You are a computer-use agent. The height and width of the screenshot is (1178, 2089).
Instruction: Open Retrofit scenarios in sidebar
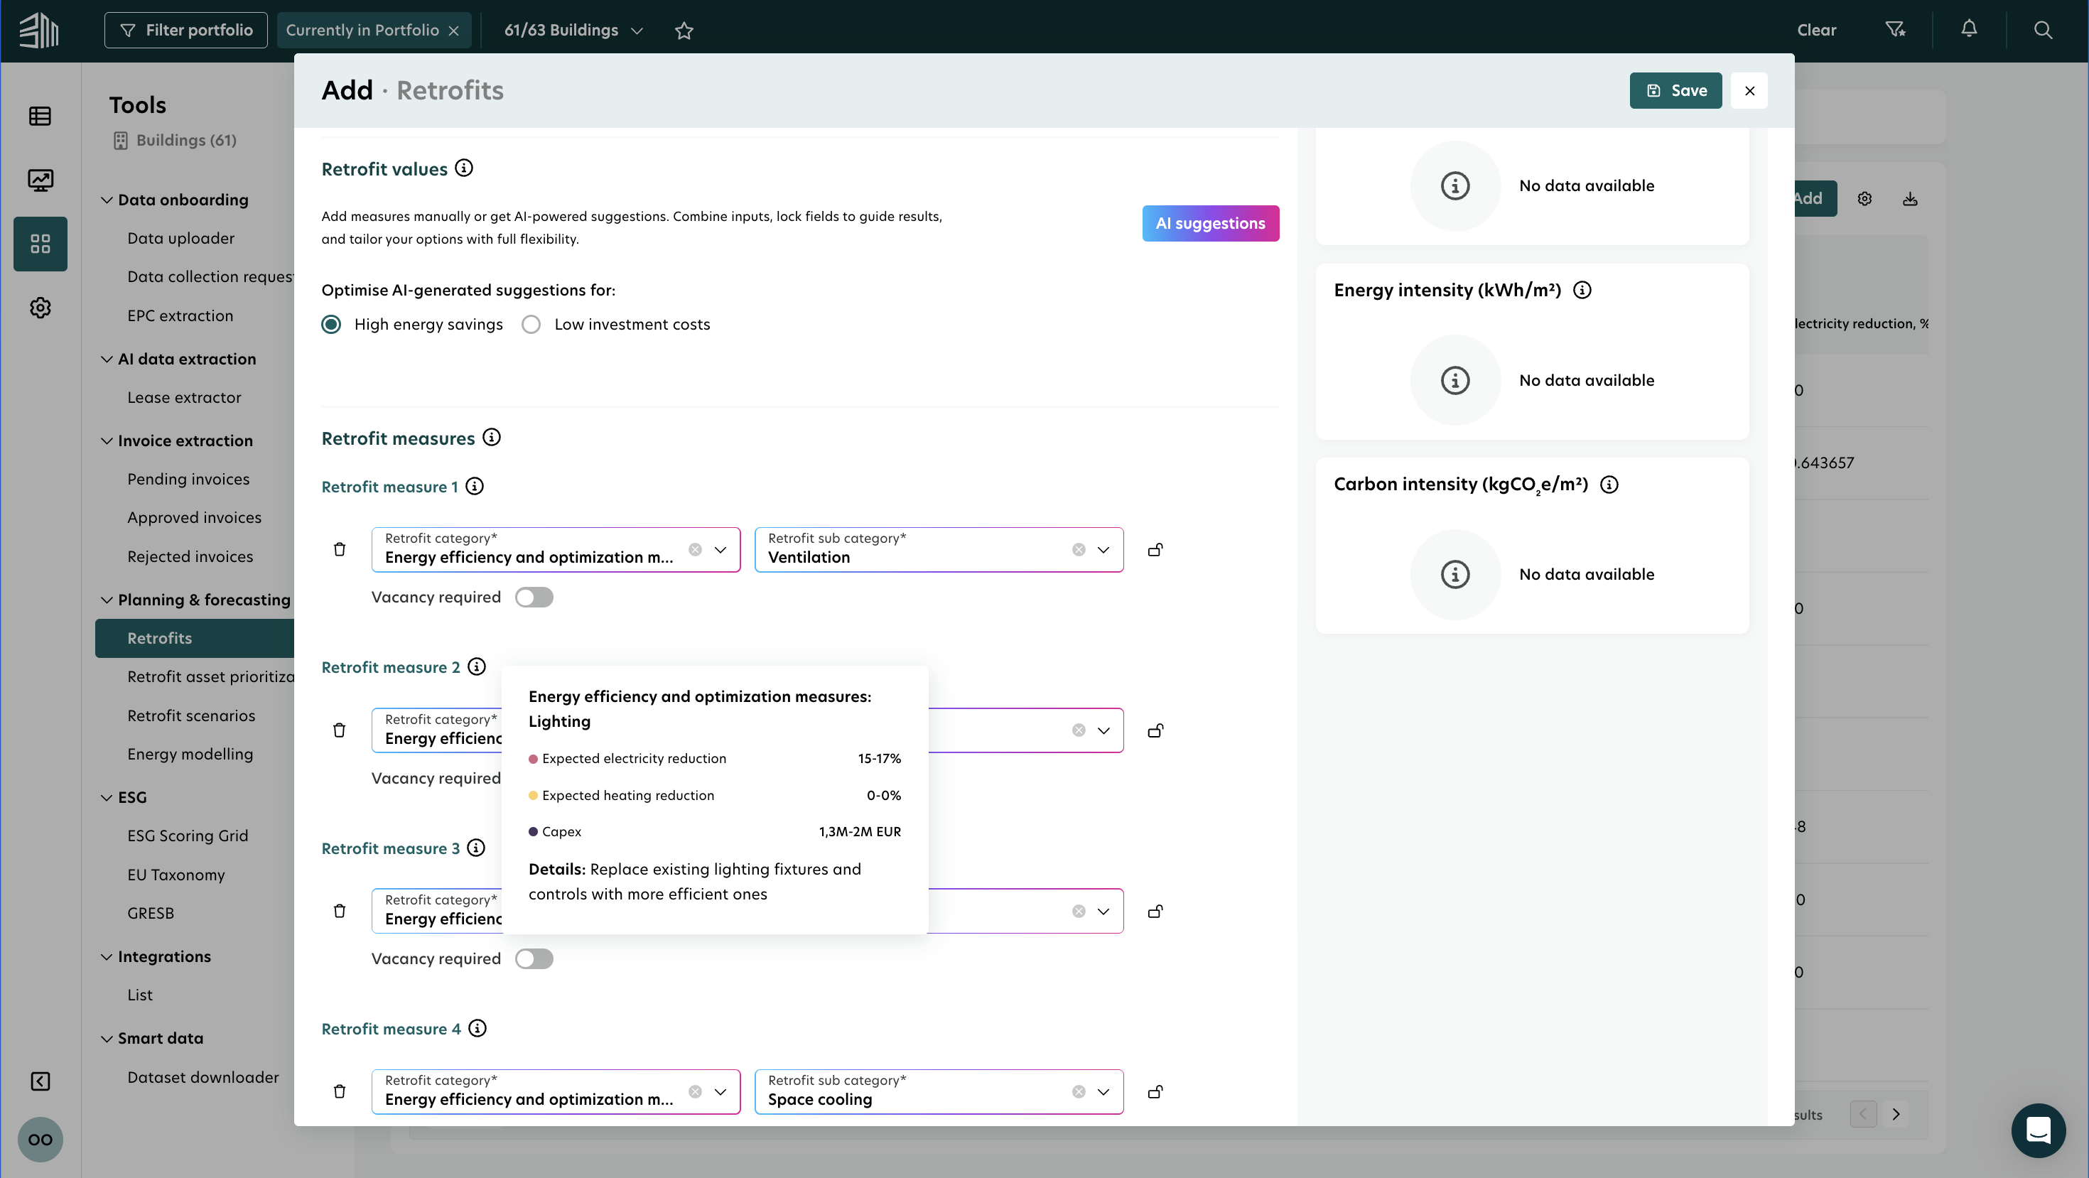(190, 716)
